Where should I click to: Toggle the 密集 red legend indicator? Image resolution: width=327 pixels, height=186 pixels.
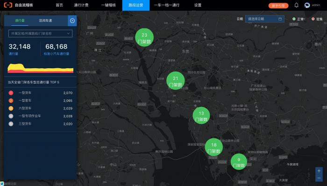tap(313, 19)
